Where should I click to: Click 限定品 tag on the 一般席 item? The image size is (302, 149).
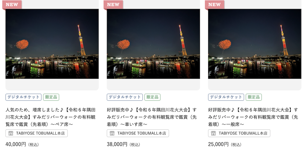tap(254, 97)
